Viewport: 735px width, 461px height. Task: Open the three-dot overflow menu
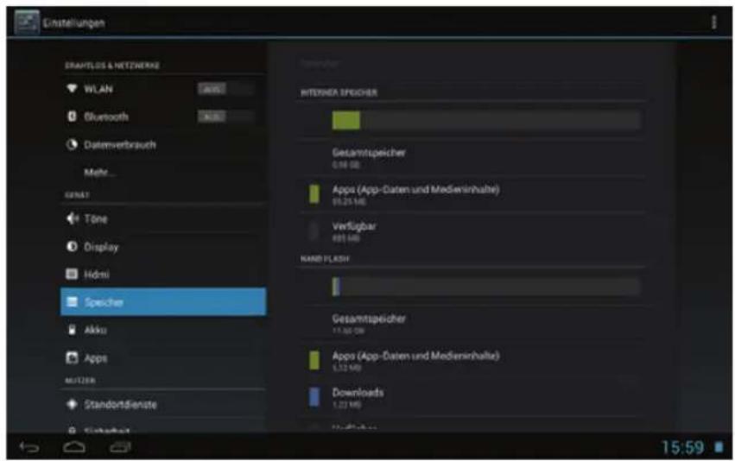click(713, 22)
